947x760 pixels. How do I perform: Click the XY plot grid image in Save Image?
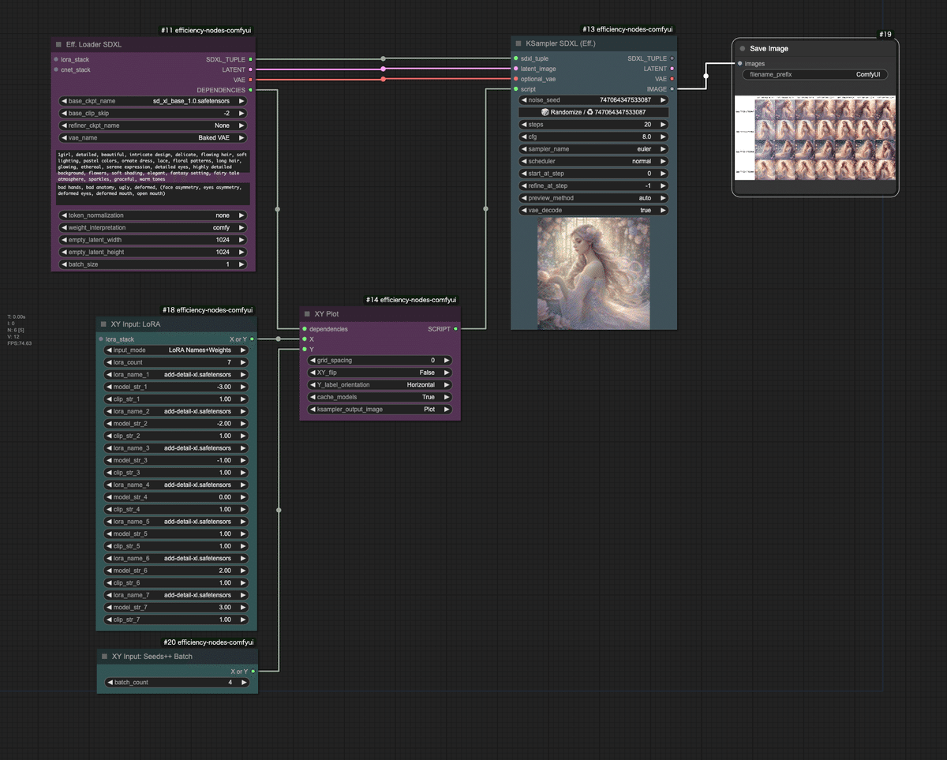(815, 138)
